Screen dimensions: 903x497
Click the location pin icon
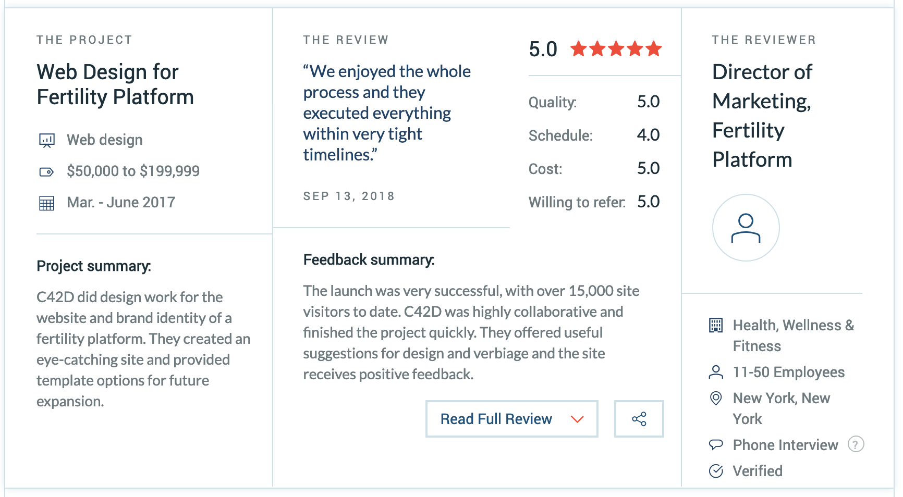(x=716, y=398)
